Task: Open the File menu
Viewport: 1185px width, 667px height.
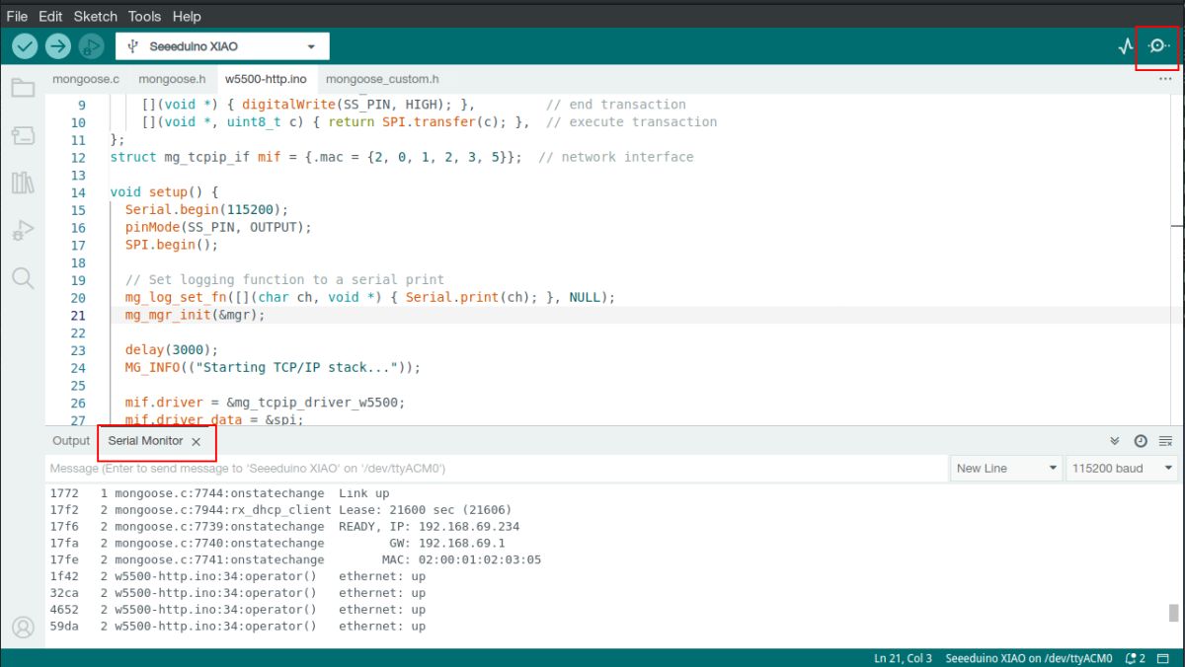Action: (x=17, y=16)
